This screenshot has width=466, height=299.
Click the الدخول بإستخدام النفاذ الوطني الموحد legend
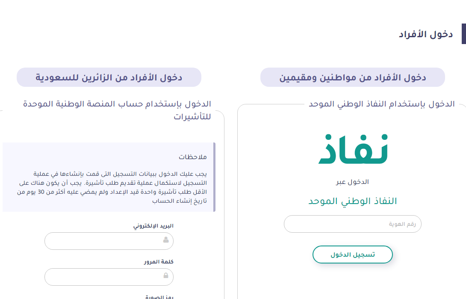381,104
